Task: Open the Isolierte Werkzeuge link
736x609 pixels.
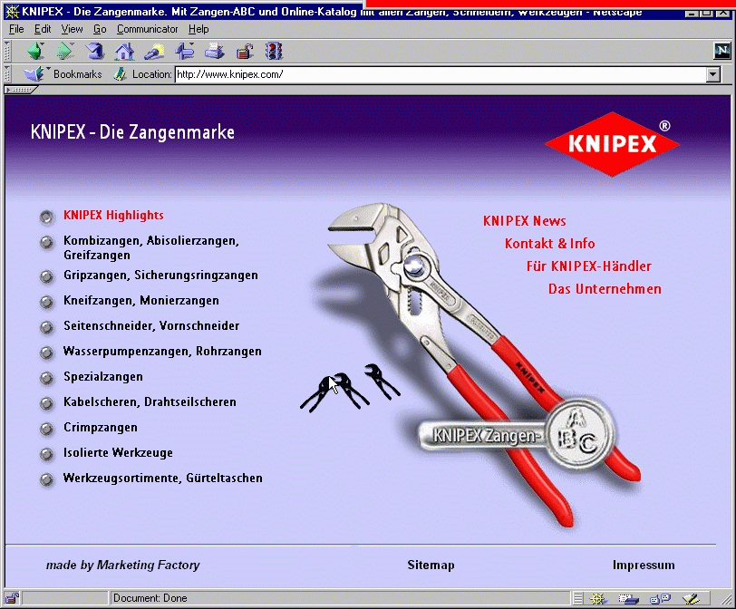Action: point(118,452)
